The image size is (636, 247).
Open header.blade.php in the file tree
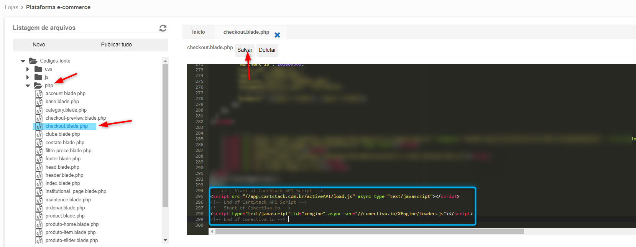pyautogui.click(x=64, y=175)
